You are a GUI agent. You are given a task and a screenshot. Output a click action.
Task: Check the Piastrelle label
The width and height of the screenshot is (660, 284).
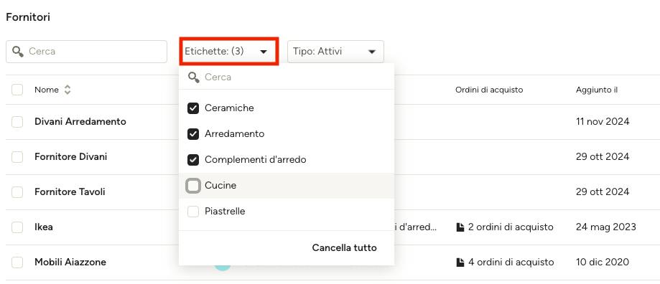(x=193, y=212)
